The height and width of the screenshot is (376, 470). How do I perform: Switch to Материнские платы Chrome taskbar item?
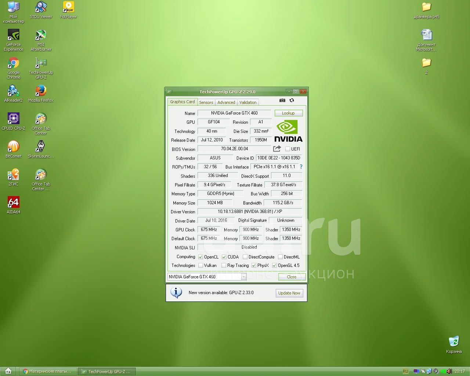click(x=48, y=372)
